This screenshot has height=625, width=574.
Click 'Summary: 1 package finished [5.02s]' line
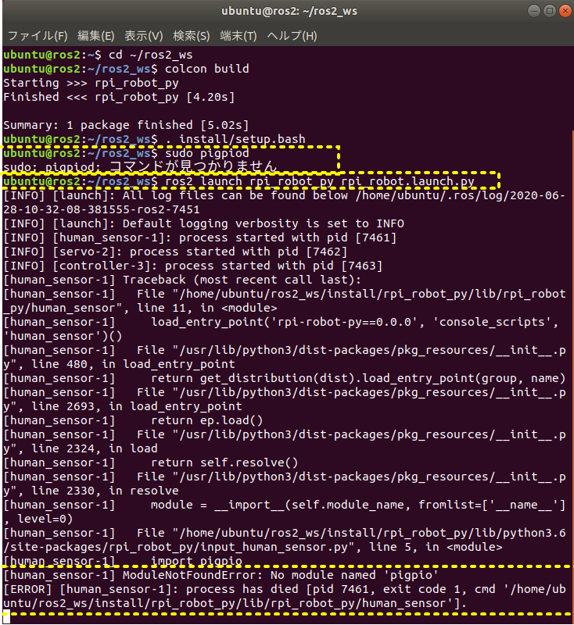click(x=126, y=125)
